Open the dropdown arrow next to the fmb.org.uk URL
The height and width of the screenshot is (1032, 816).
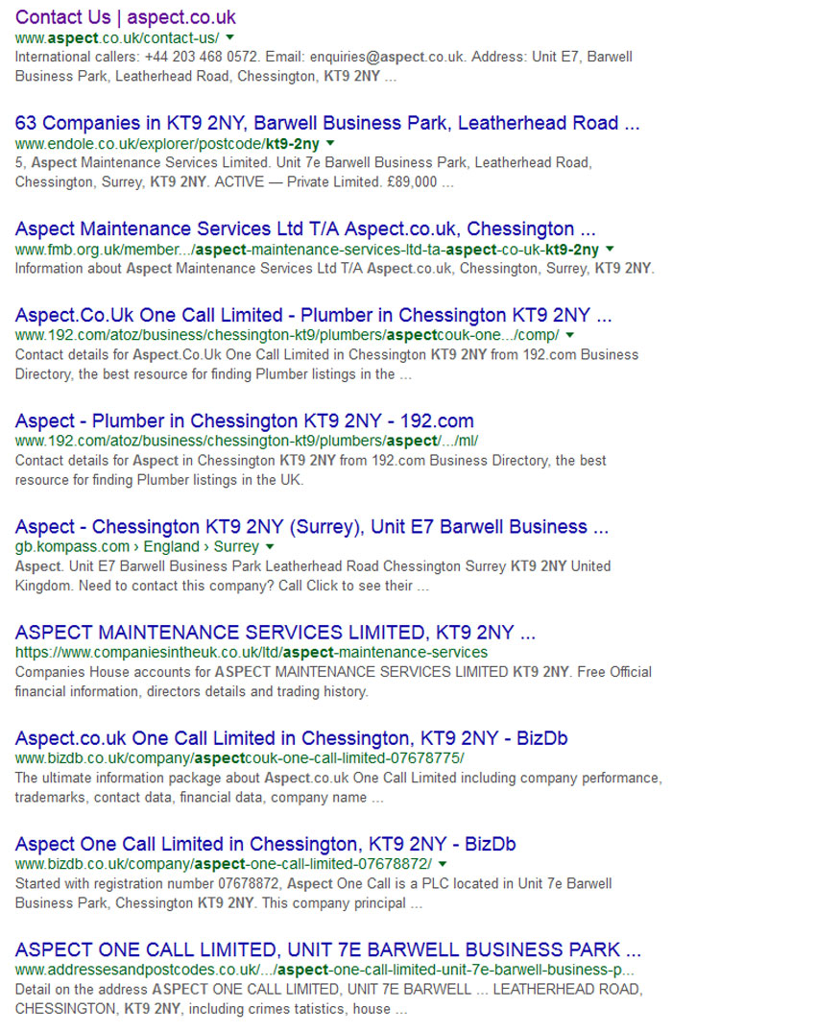pyautogui.click(x=610, y=249)
